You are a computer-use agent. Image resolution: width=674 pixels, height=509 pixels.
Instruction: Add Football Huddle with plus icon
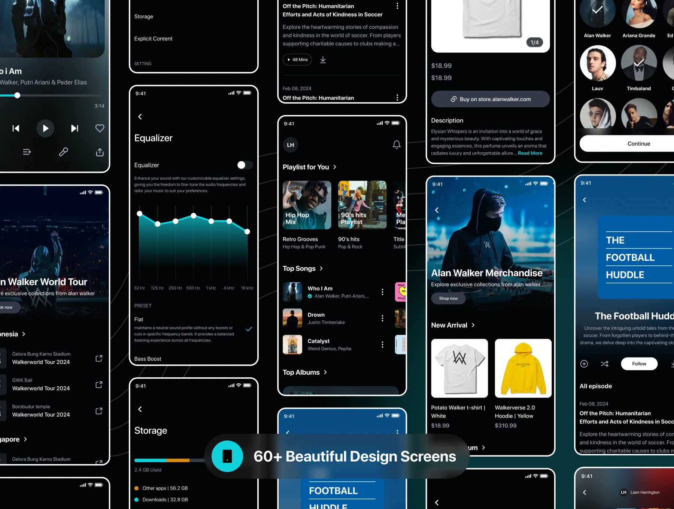[x=584, y=364]
